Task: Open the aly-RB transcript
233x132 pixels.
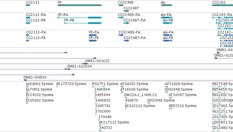Action: 168,23
